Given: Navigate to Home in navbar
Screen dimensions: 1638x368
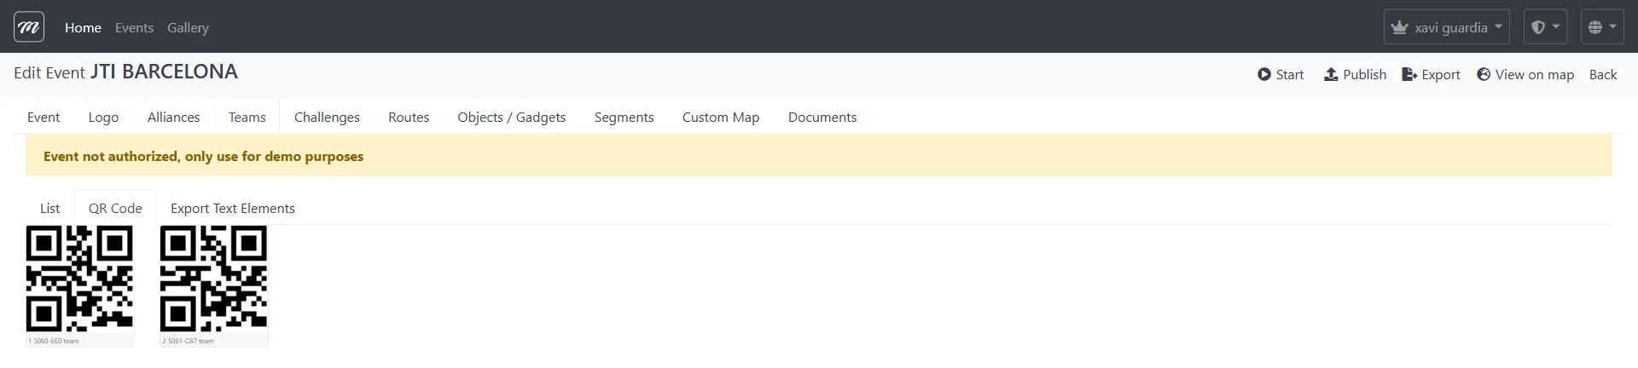Looking at the screenshot, I should coord(83,28).
